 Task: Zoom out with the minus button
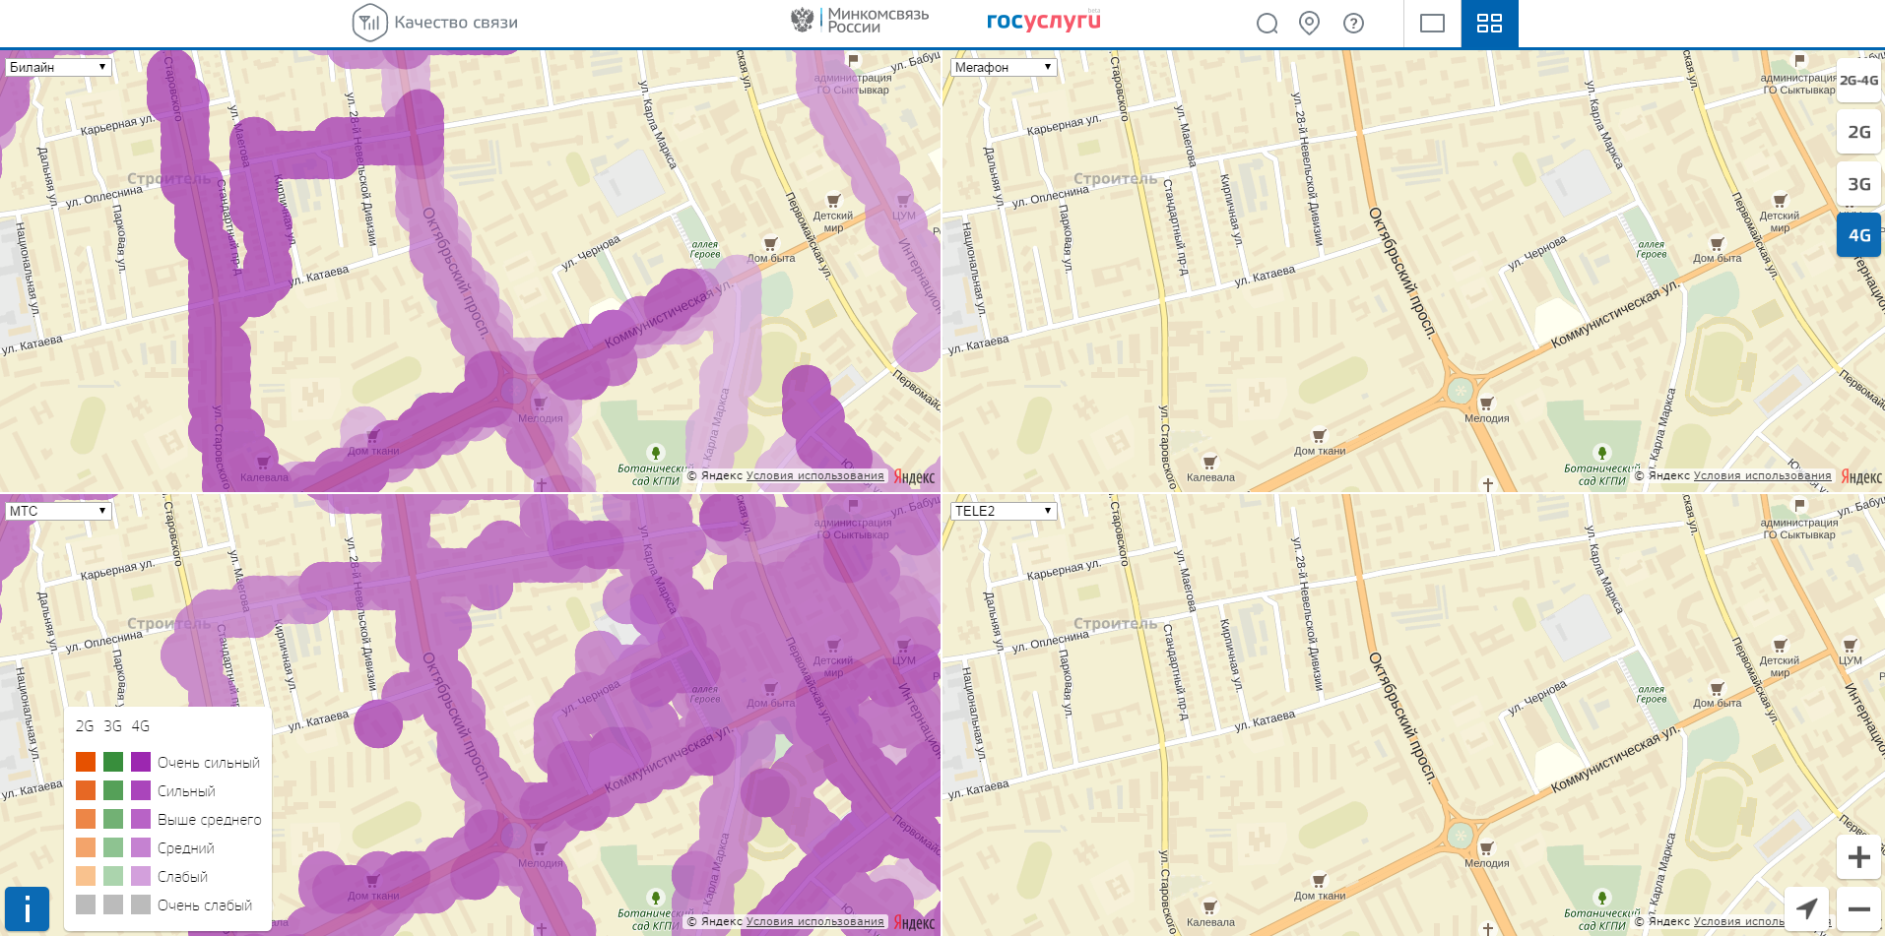point(1858,909)
